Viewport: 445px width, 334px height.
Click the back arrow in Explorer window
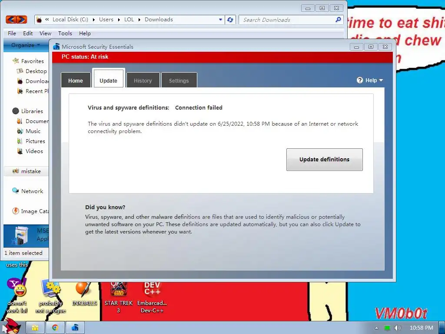[x=11, y=20]
